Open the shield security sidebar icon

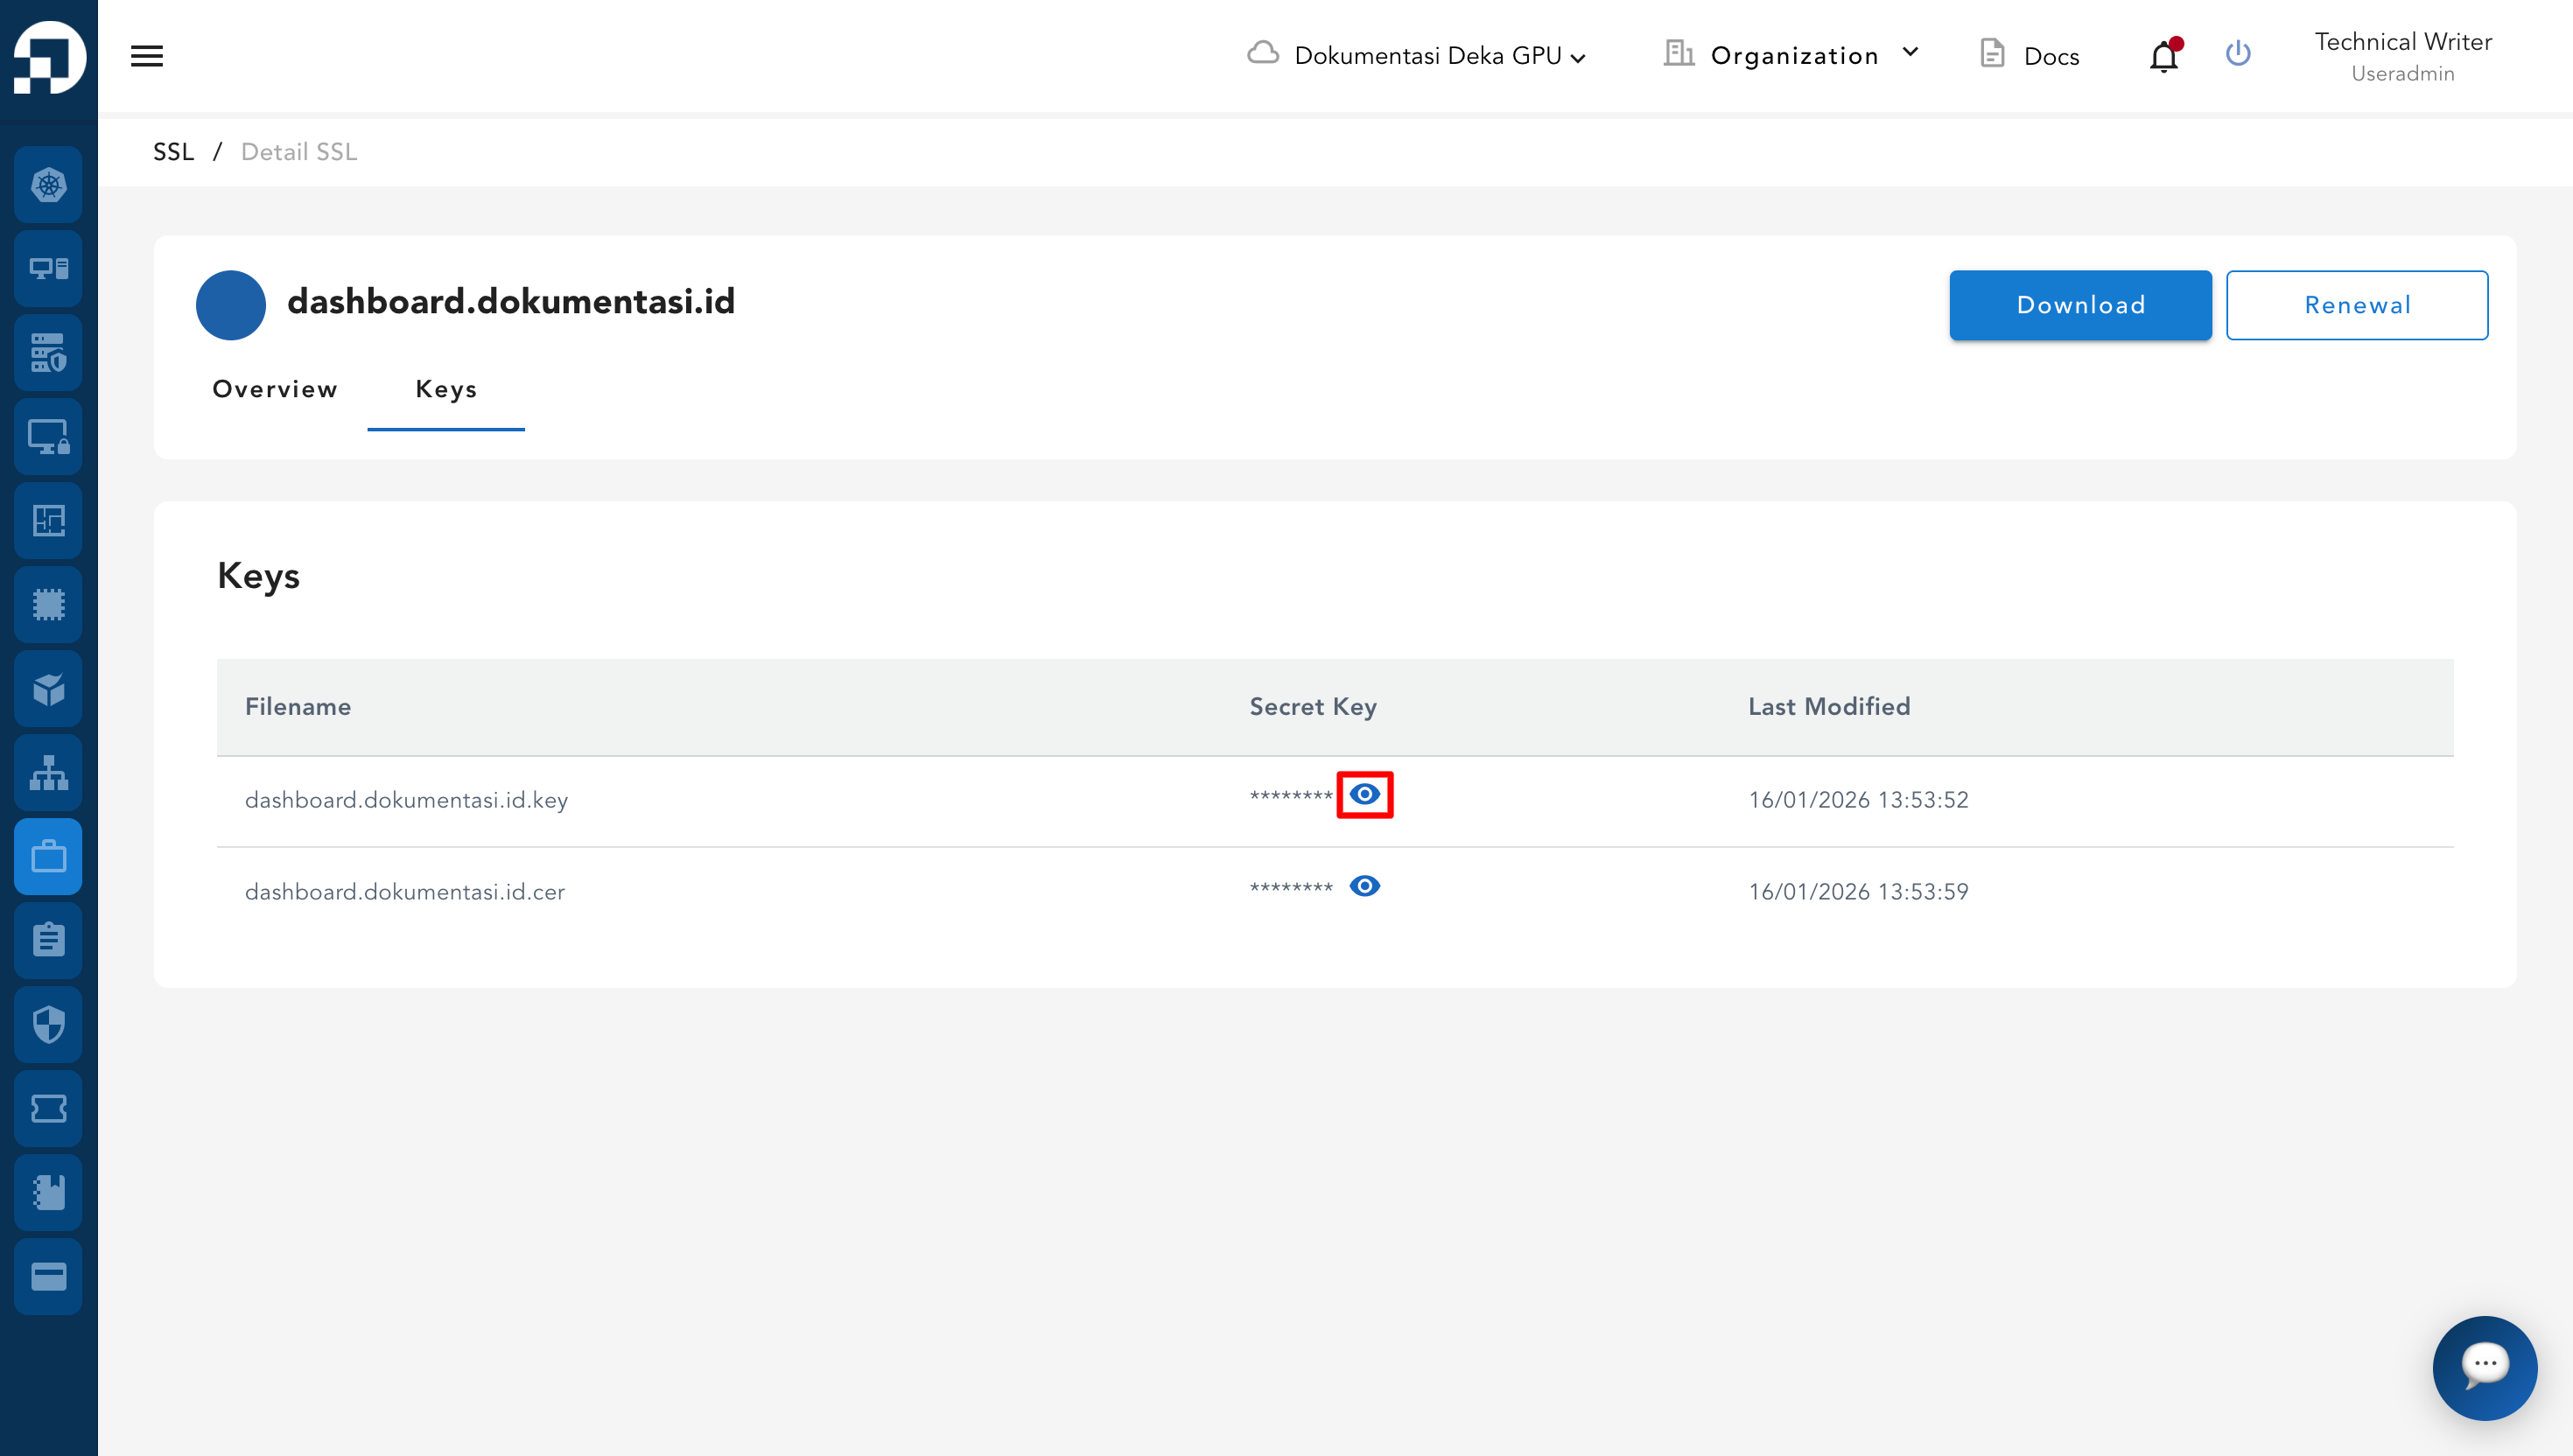coord(48,1024)
